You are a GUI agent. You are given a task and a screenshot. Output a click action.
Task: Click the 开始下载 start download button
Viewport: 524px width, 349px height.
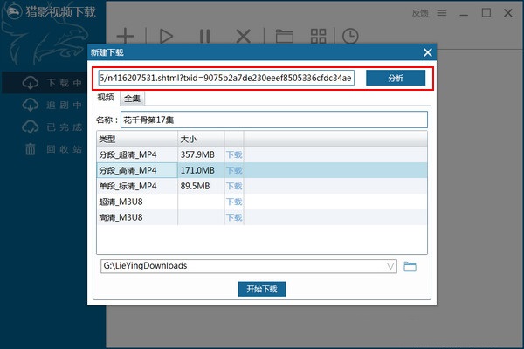click(x=262, y=289)
